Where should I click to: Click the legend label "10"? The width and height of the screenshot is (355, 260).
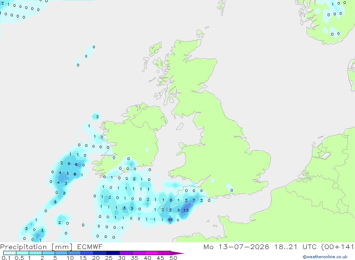[x=70, y=258]
